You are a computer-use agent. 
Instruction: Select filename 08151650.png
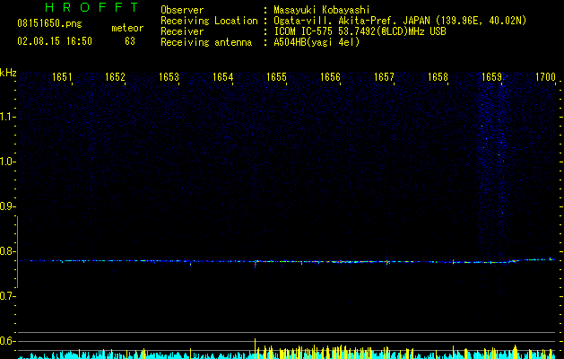point(49,24)
